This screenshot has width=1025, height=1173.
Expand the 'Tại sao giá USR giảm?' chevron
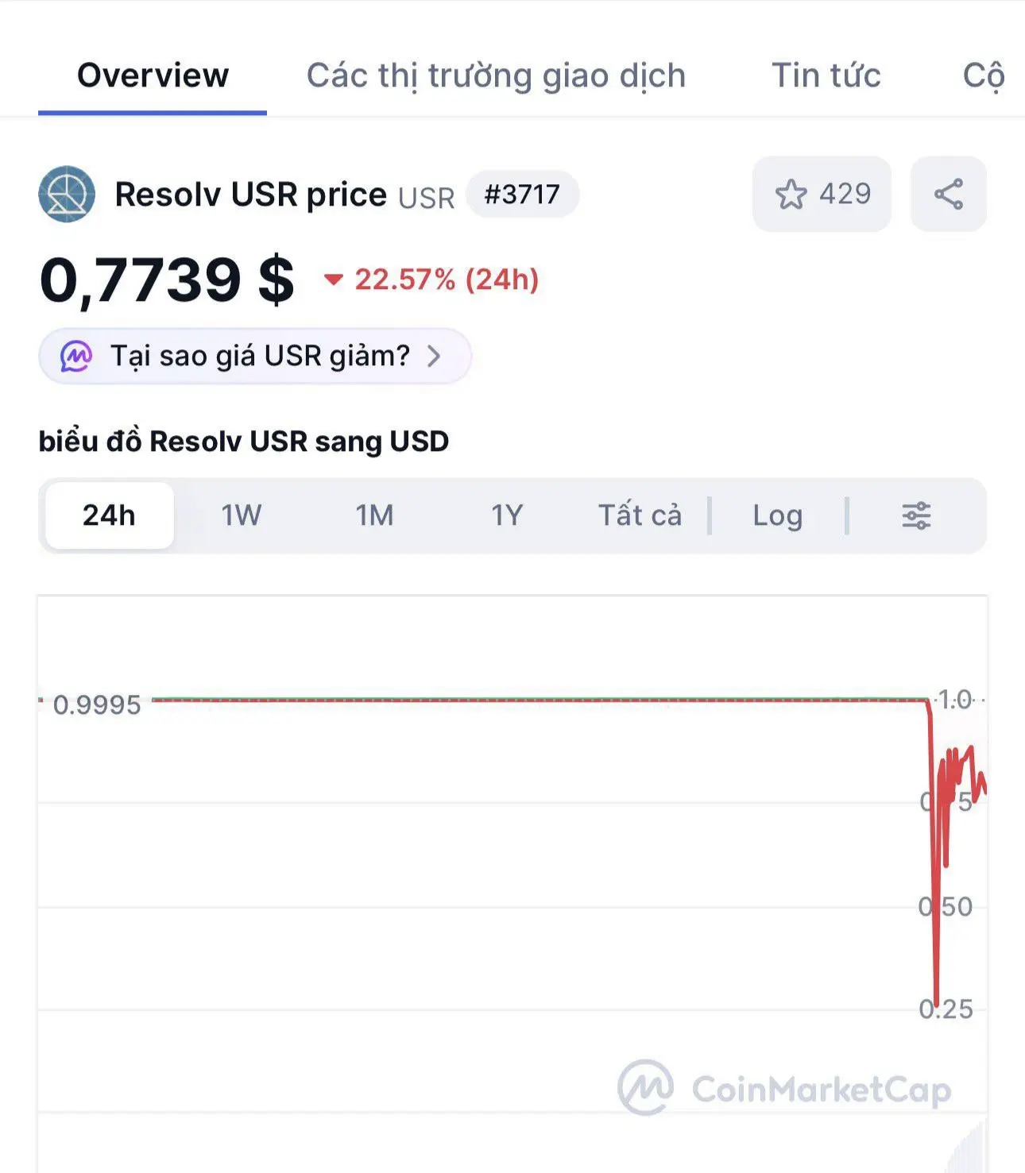click(434, 356)
